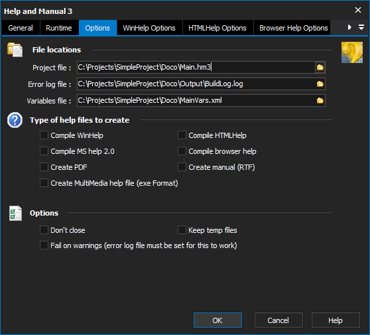Browse for the Error log file
370x335 pixels.
pos(320,84)
